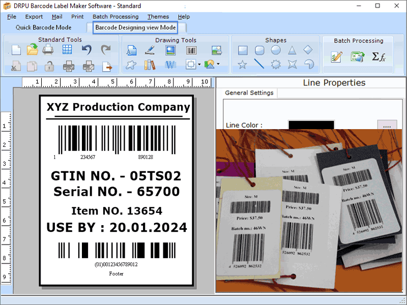
Task: Open an existing label file
Action: point(32,50)
